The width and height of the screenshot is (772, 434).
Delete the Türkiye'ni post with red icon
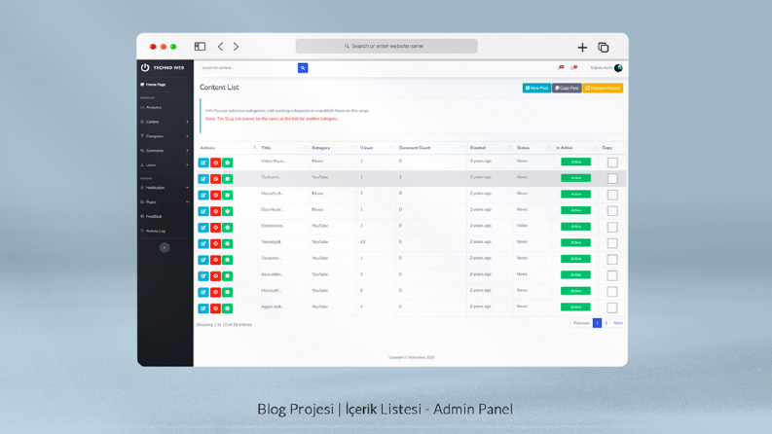click(x=216, y=179)
